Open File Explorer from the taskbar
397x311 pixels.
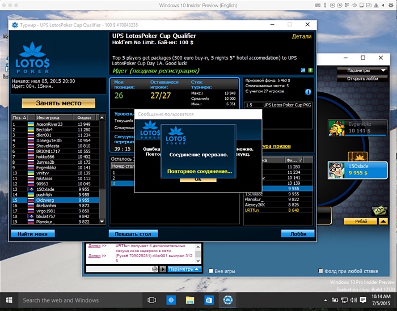pyautogui.click(x=190, y=300)
